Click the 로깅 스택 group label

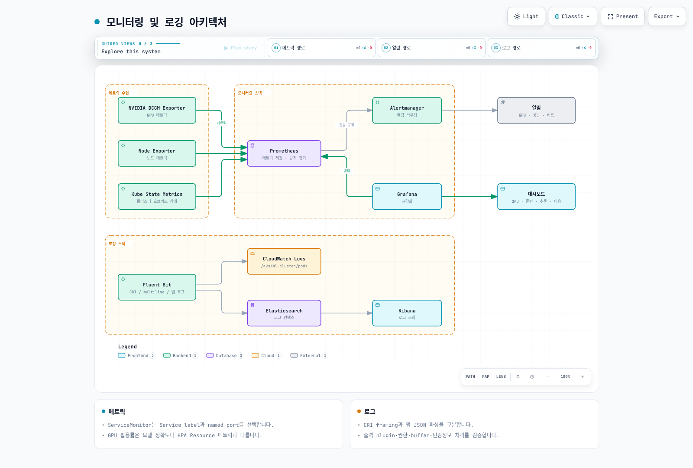pos(117,244)
